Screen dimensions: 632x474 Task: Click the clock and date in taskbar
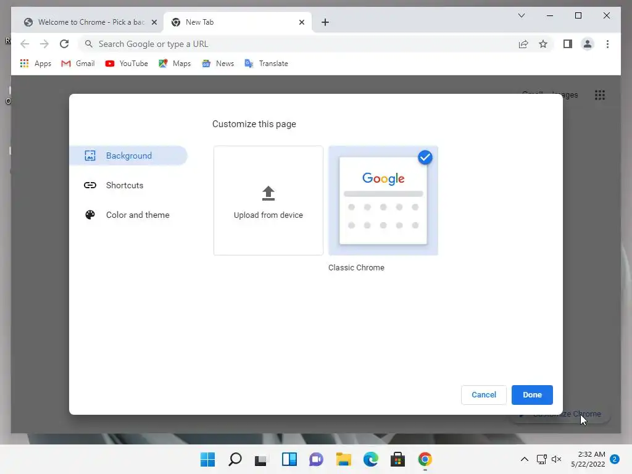click(x=588, y=459)
